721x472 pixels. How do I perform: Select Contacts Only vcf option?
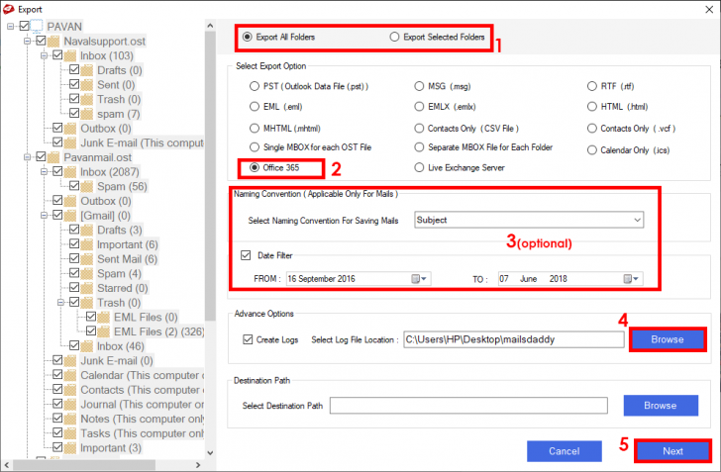click(592, 129)
